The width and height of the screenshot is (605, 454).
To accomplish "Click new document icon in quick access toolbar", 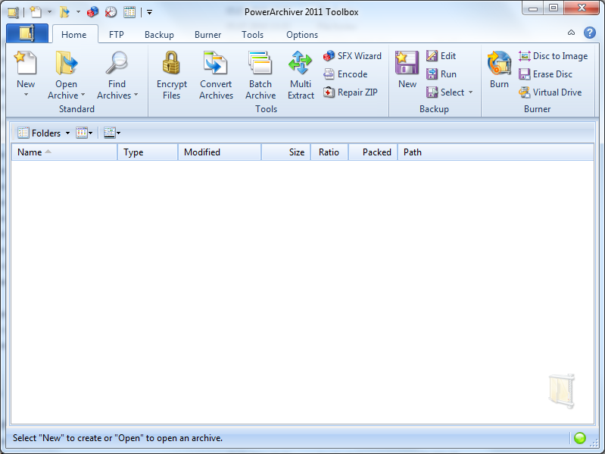I will (x=36, y=12).
